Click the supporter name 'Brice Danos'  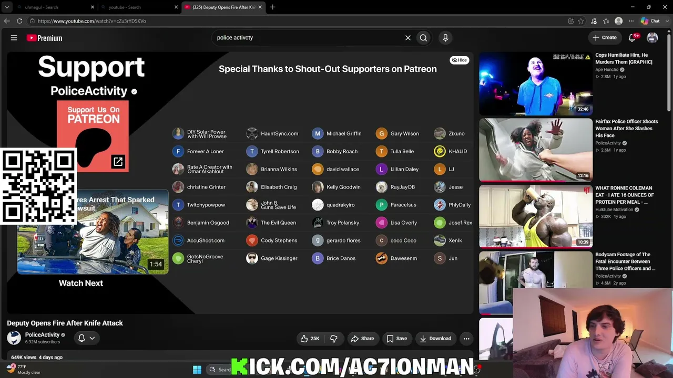pos(341,259)
